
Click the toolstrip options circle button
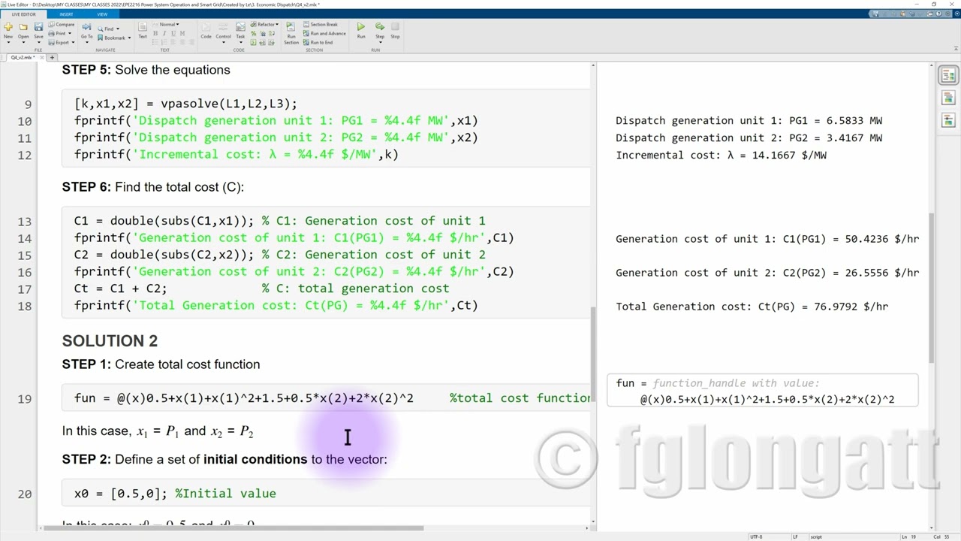[957, 14]
